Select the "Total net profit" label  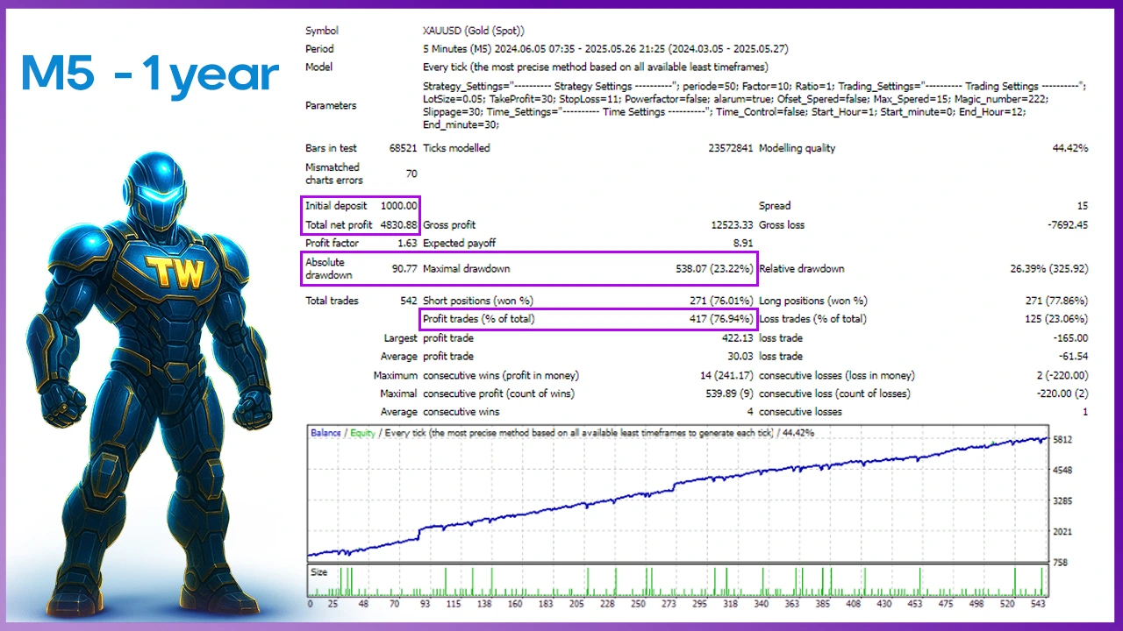[x=340, y=225]
